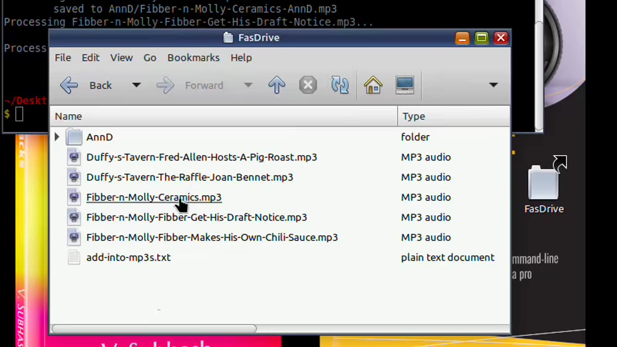
Task: Reload the current folder
Action: [340, 85]
